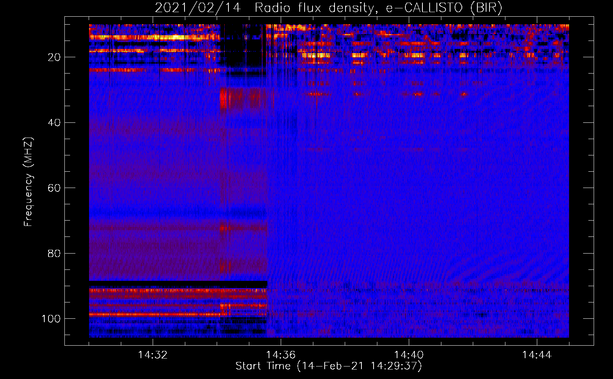Click the 14:40 time tick label
The height and width of the screenshot is (379, 613).
pos(409,355)
